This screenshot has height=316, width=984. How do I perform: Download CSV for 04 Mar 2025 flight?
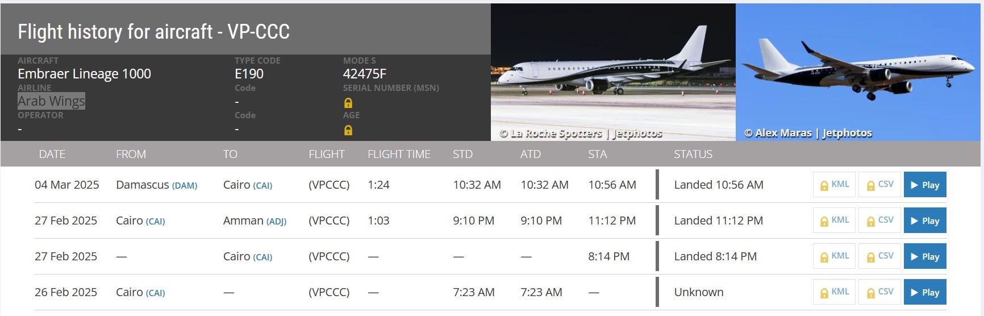(879, 185)
